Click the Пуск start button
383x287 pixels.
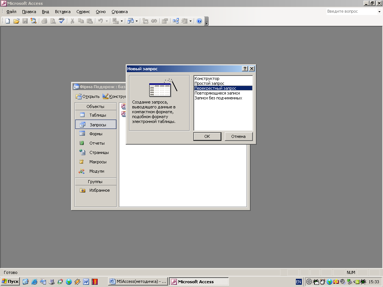coord(10,282)
